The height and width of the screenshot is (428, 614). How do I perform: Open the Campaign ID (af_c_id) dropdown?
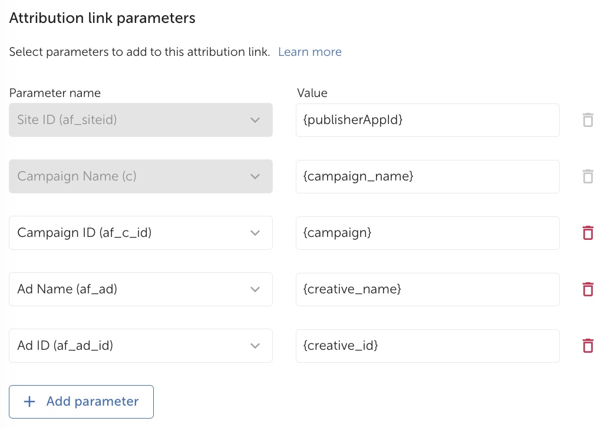140,233
